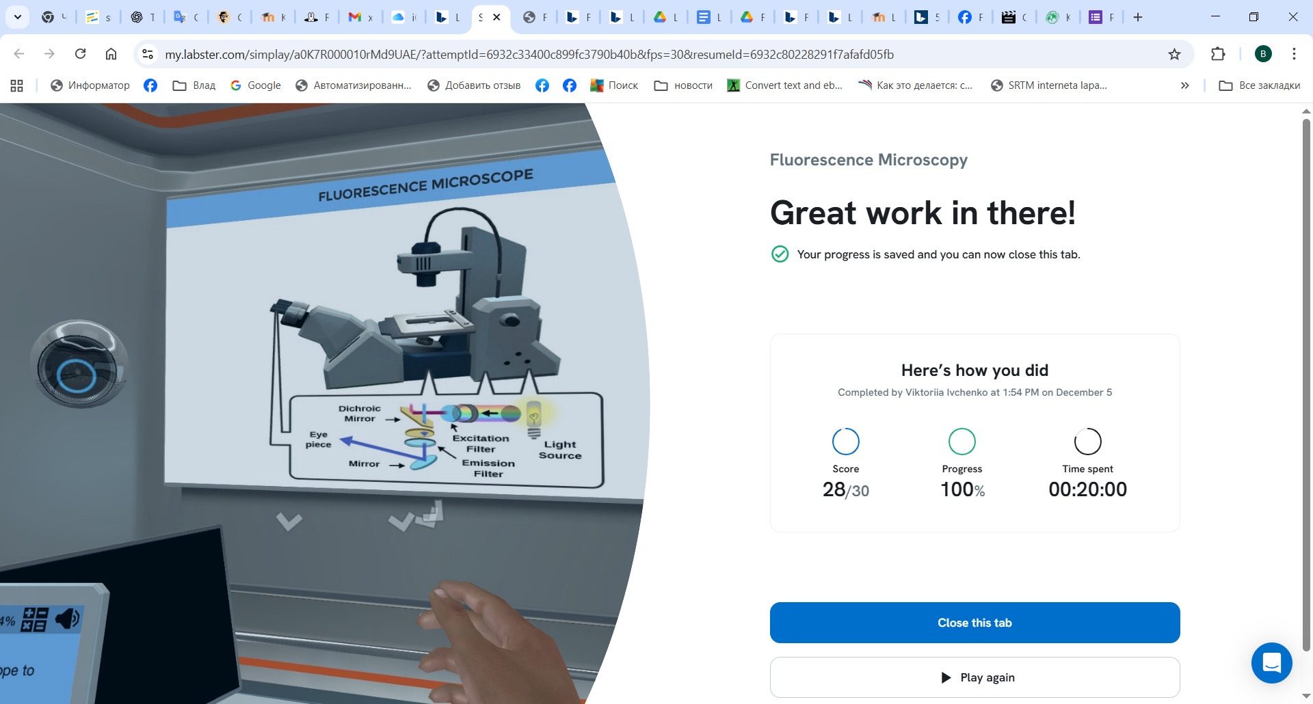Close the current active Labster tab
The height and width of the screenshot is (704, 1313).
[x=497, y=18]
